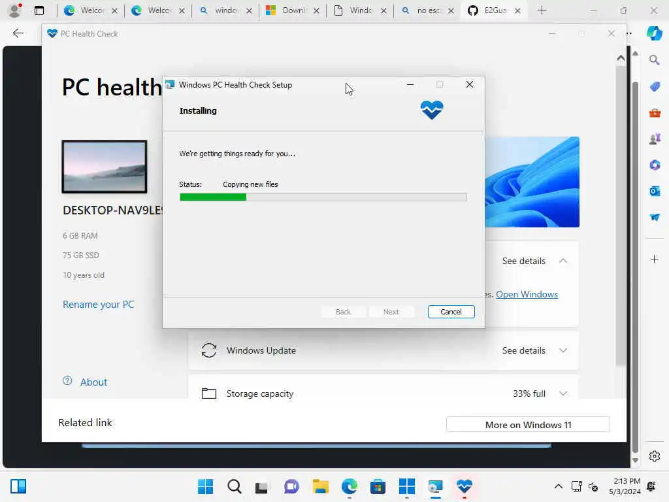Show hidden system tray icons
This screenshot has width=669, height=502.
click(558, 486)
